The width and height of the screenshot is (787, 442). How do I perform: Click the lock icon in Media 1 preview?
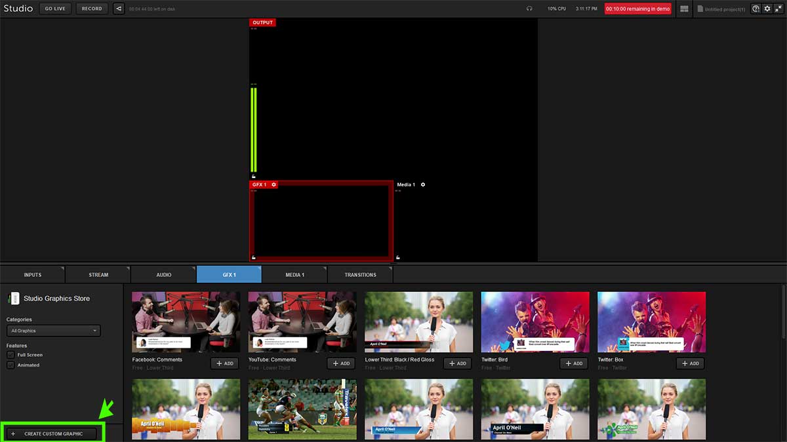[x=397, y=257]
